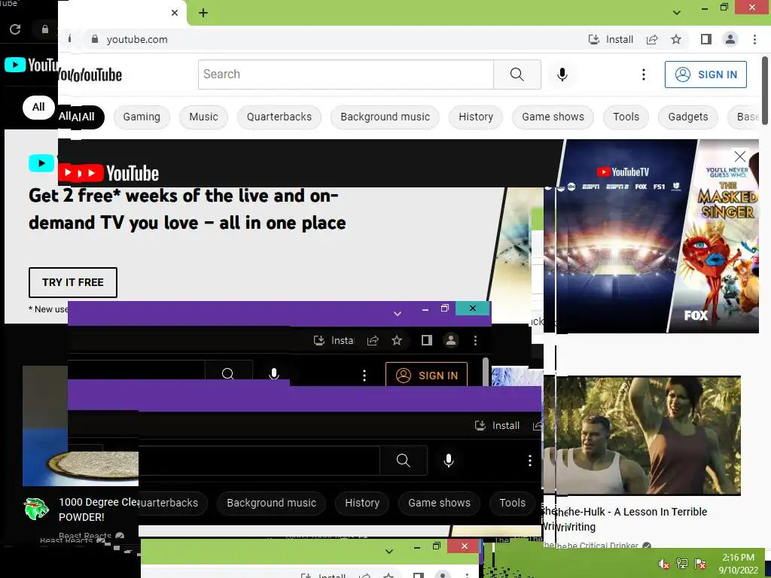This screenshot has height=578, width=771.
Task: Expand tab search chevron in main green window
Action: point(677,13)
